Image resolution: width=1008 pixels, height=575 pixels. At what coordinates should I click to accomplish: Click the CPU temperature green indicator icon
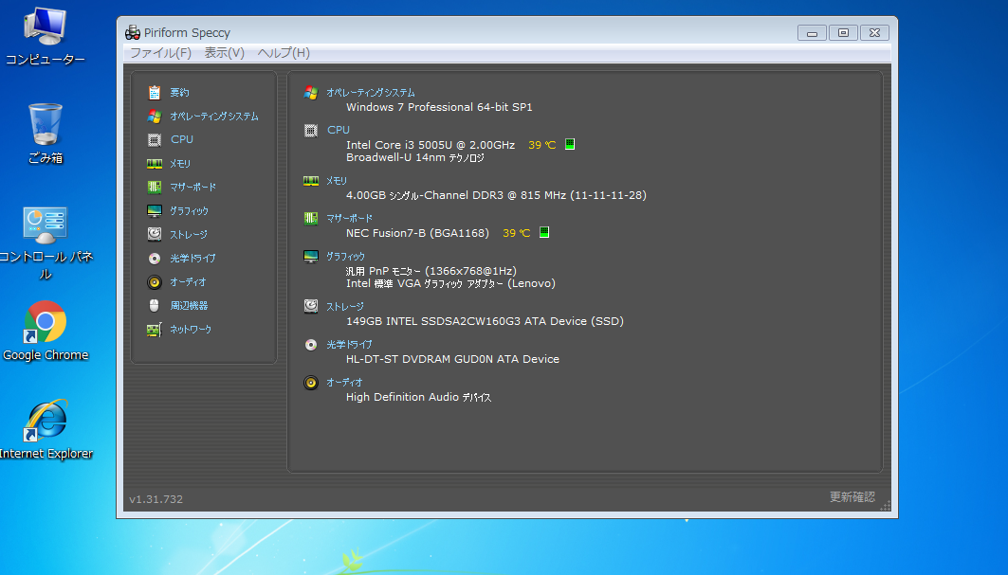[570, 144]
